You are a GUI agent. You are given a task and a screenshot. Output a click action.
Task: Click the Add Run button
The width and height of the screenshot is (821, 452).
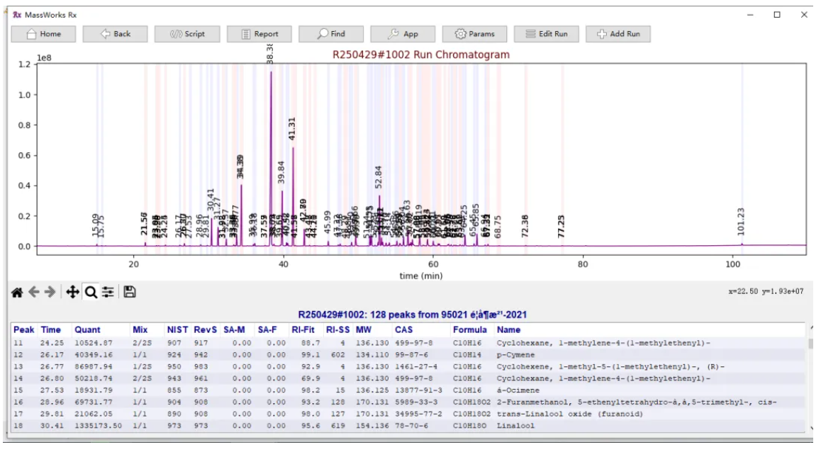click(x=618, y=34)
